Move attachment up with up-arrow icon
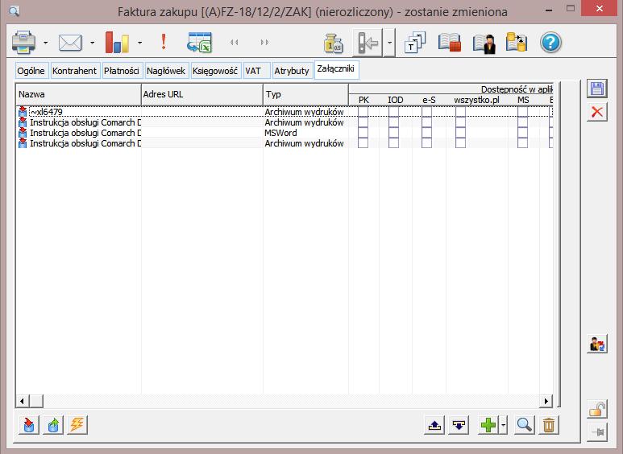Image resolution: width=623 pixels, height=454 pixels. tap(434, 425)
